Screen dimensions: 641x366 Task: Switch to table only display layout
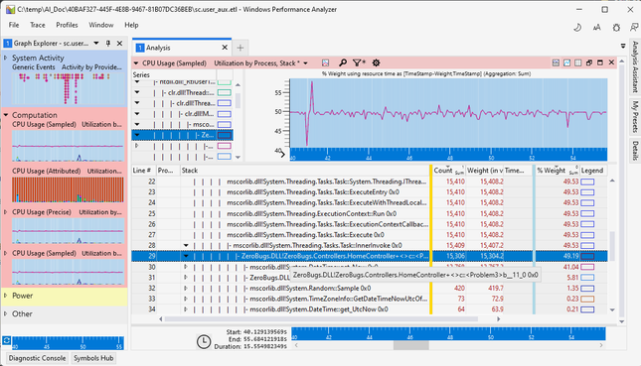577,62
